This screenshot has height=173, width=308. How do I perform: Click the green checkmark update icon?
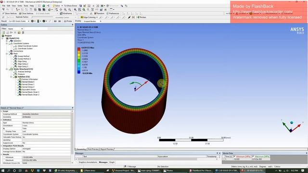pyautogui.click(x=44, y=6)
